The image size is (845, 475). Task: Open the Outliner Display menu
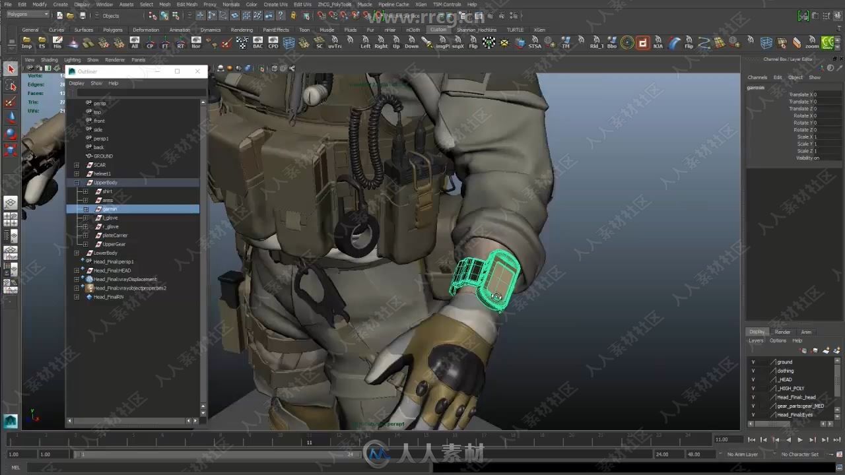[x=77, y=83]
